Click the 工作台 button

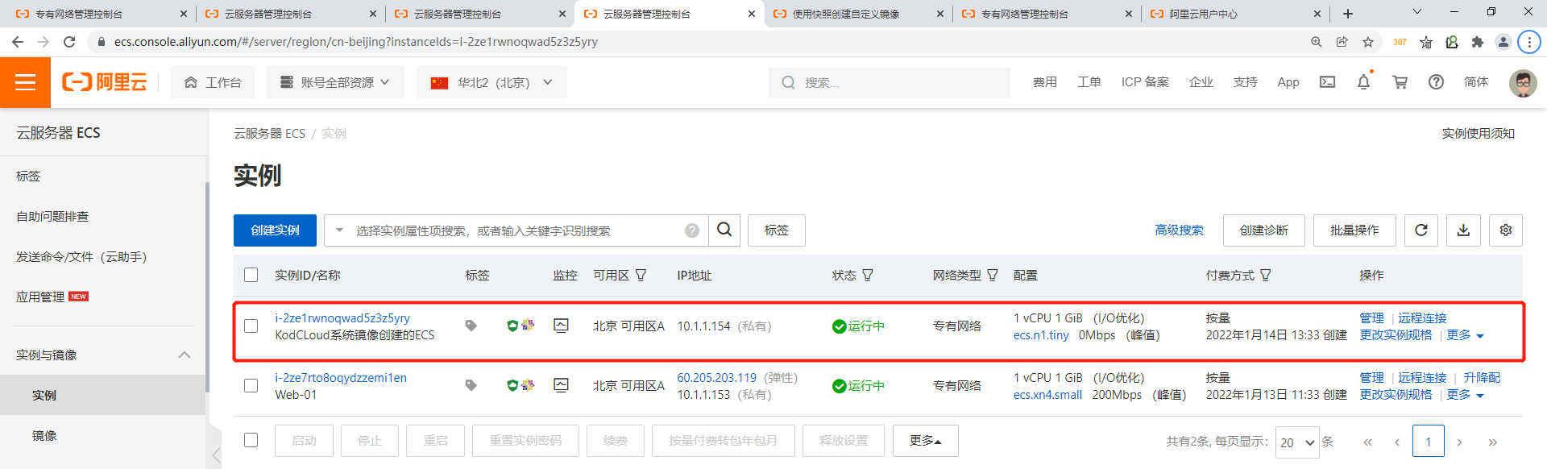point(213,82)
